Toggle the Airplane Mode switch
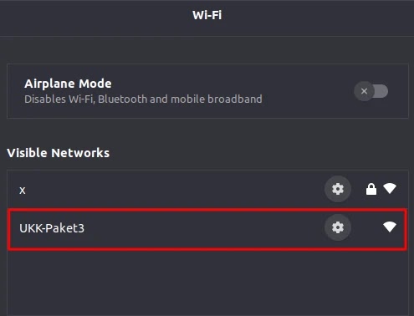Viewport: 414px width, 316px height. (371, 91)
